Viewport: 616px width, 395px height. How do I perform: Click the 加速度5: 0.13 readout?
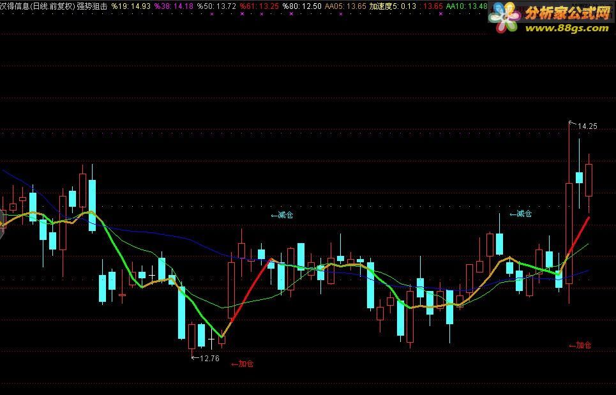click(393, 6)
